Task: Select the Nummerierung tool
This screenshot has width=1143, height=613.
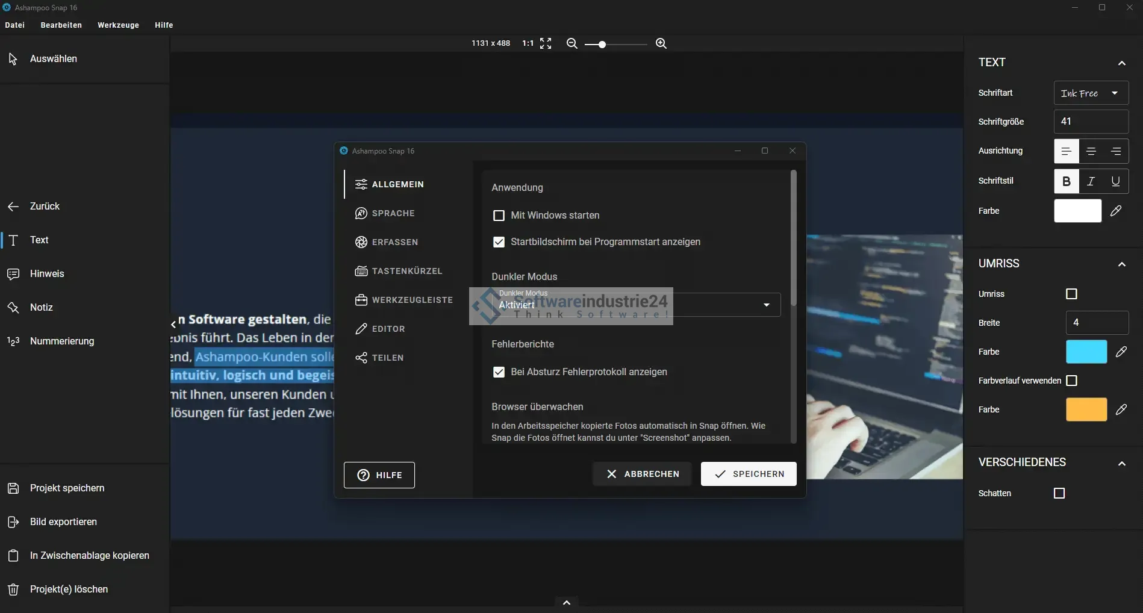Action: (x=62, y=341)
